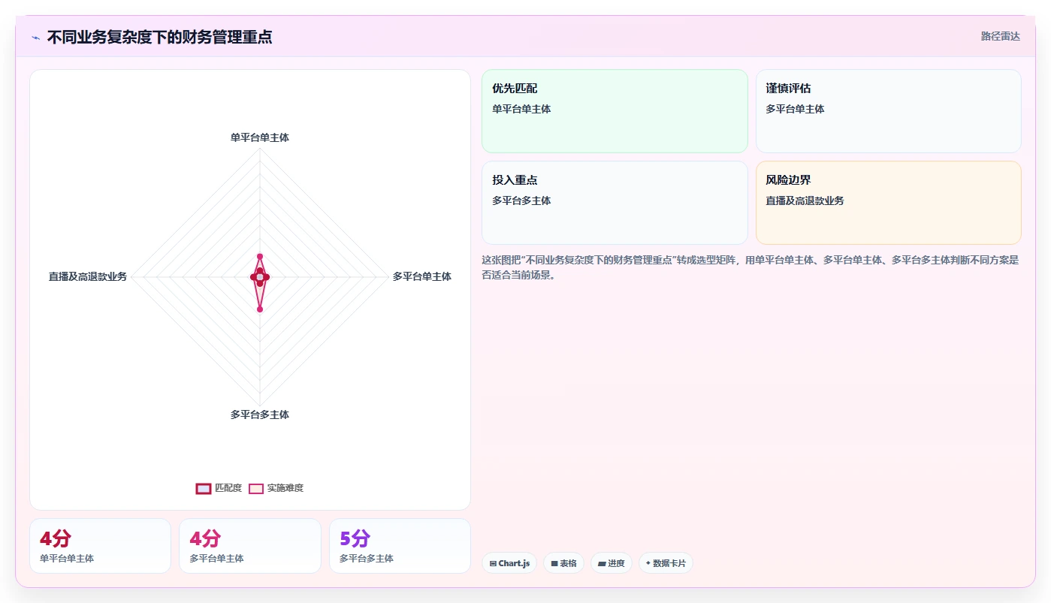
Task: Click the 进度 tag label
Action: coord(616,563)
